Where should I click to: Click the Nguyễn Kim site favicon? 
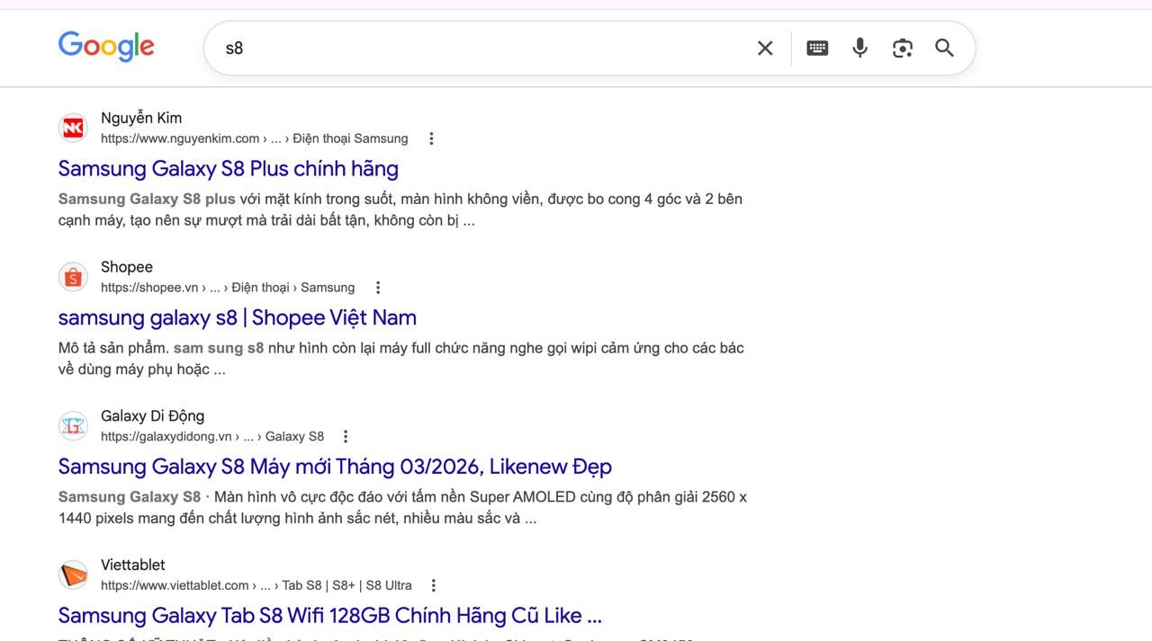click(x=73, y=128)
